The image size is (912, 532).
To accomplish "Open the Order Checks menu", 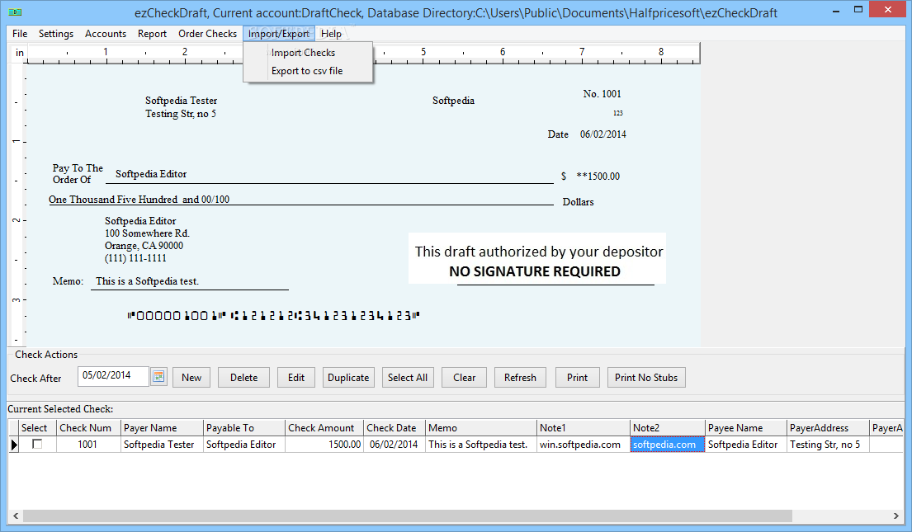I will tap(207, 34).
